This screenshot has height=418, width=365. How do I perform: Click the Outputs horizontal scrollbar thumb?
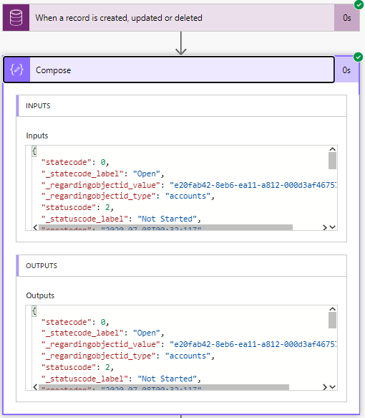[164, 387]
